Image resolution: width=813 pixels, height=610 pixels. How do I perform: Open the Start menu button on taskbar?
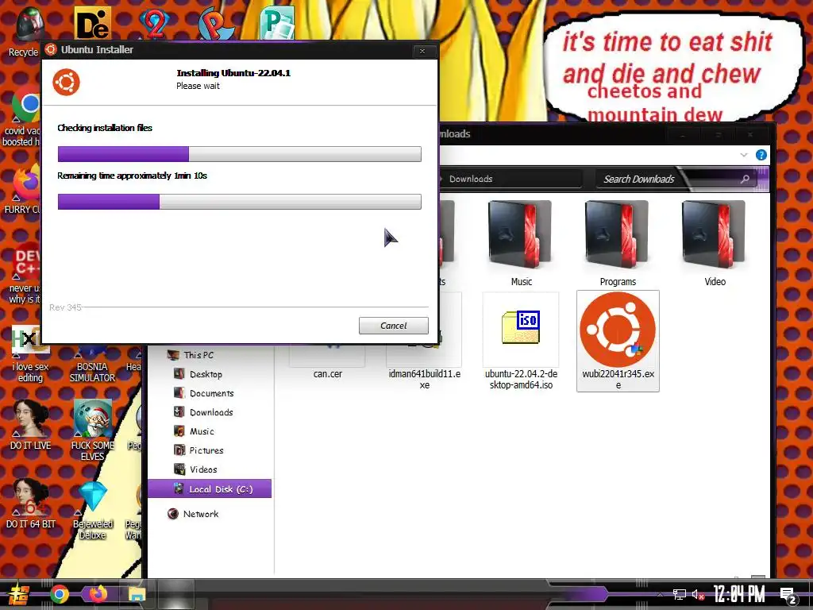pyautogui.click(x=19, y=594)
